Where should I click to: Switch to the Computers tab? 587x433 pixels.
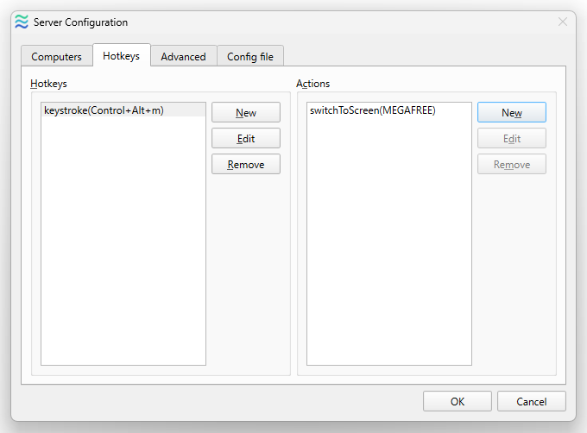coord(56,56)
